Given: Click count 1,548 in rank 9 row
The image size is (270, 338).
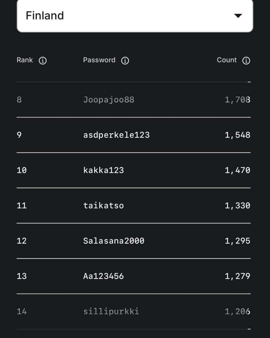Looking at the screenshot, I should point(237,135).
